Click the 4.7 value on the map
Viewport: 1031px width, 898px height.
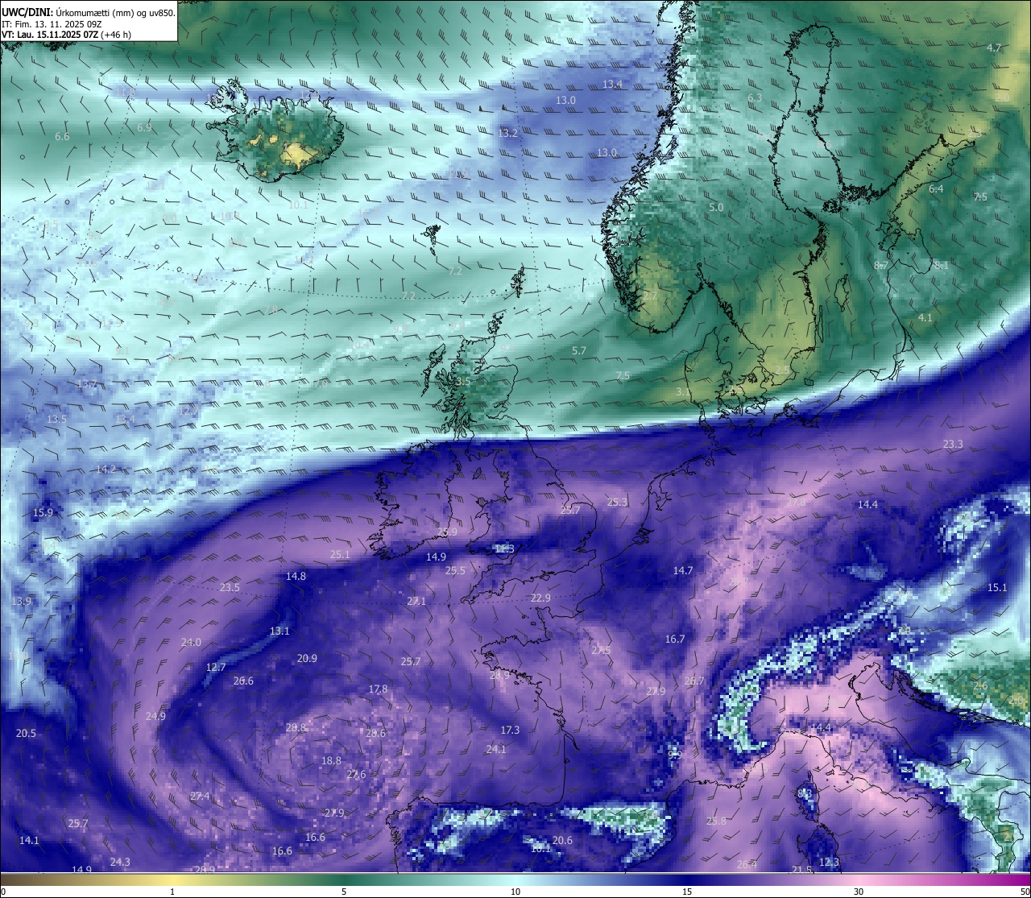tap(994, 48)
